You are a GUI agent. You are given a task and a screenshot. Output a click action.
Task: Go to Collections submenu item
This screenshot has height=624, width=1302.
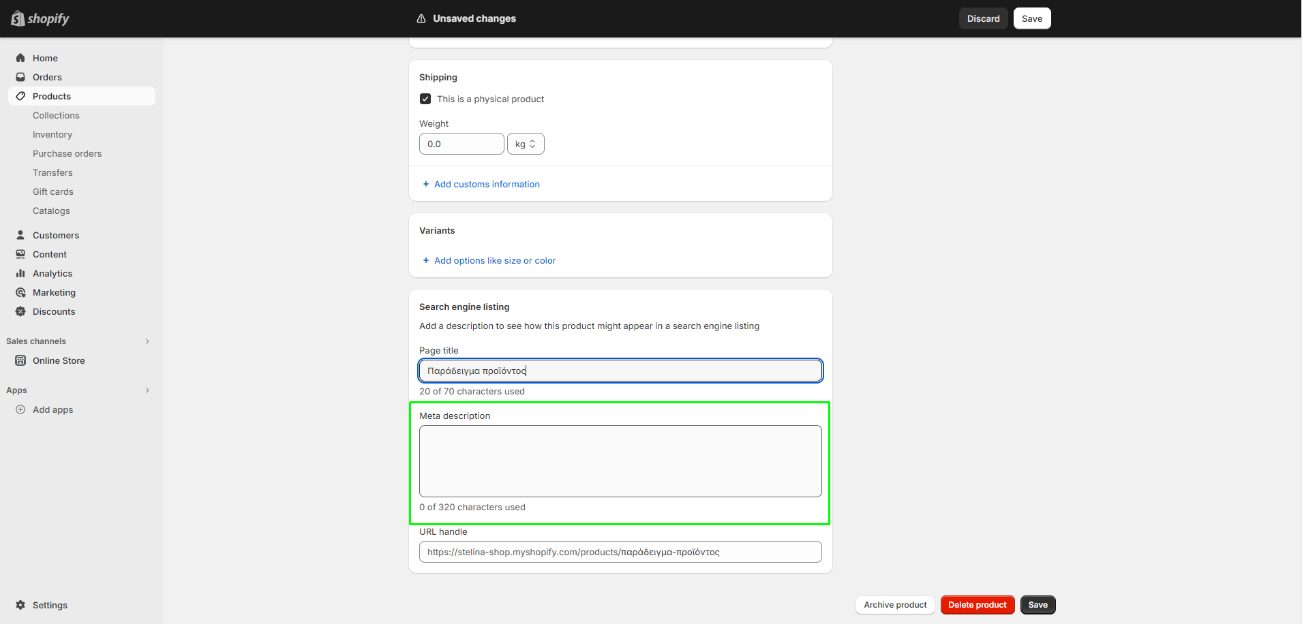click(x=56, y=115)
